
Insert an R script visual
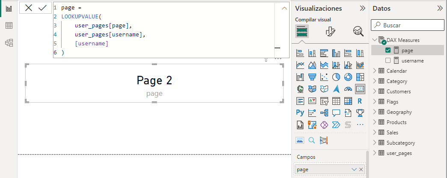pos(360,101)
